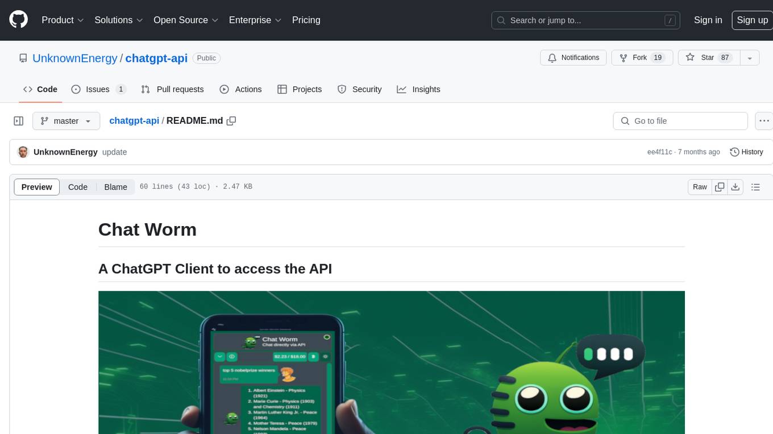Open the GitHub home logo
Image resolution: width=773 pixels, height=434 pixels.
18,20
